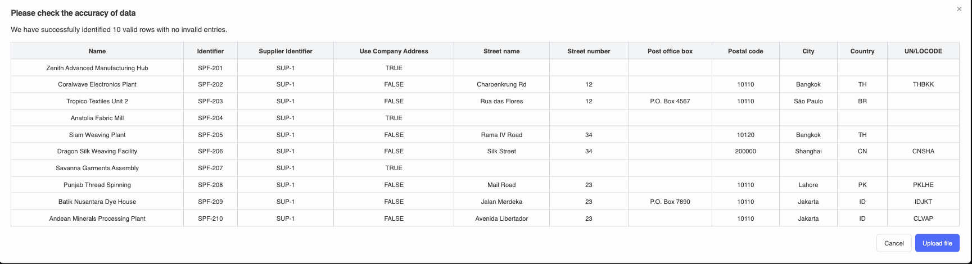
Task: Click the Use Company Address header
Action: [x=394, y=51]
